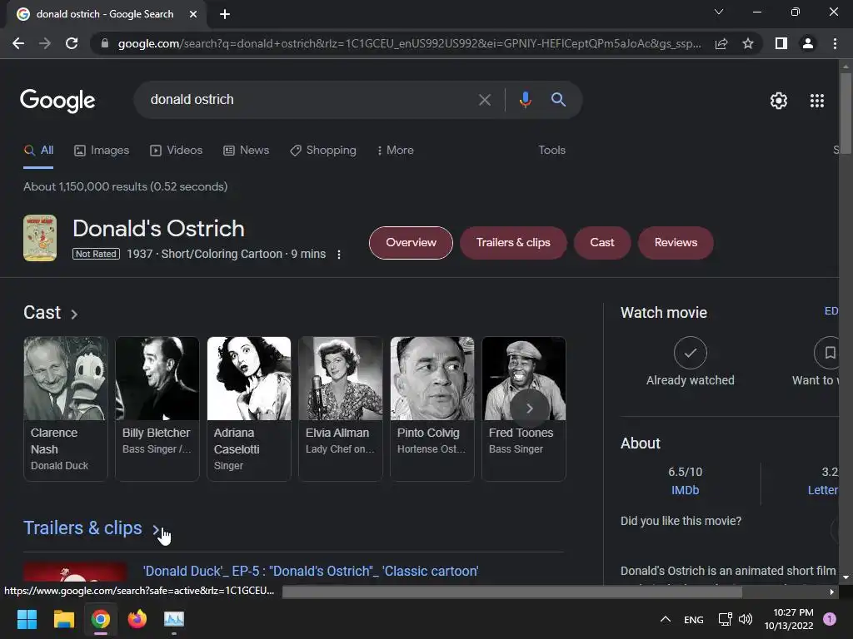Select the Overview pill
This screenshot has width=853, height=639.
[411, 243]
